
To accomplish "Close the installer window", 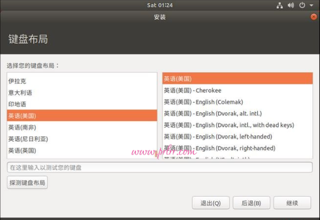I will [x=313, y=17].
